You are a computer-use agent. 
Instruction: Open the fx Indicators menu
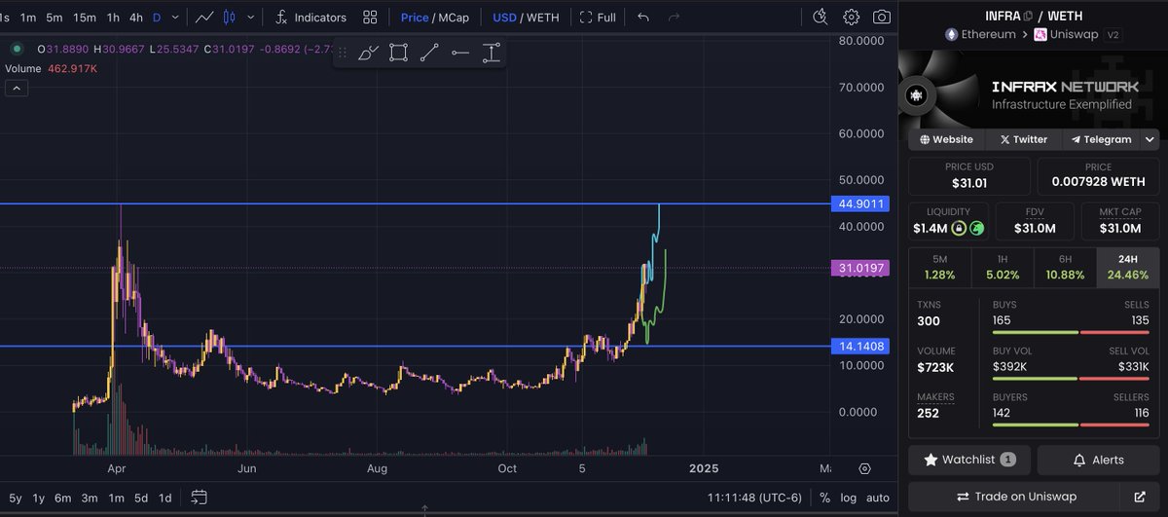(310, 18)
